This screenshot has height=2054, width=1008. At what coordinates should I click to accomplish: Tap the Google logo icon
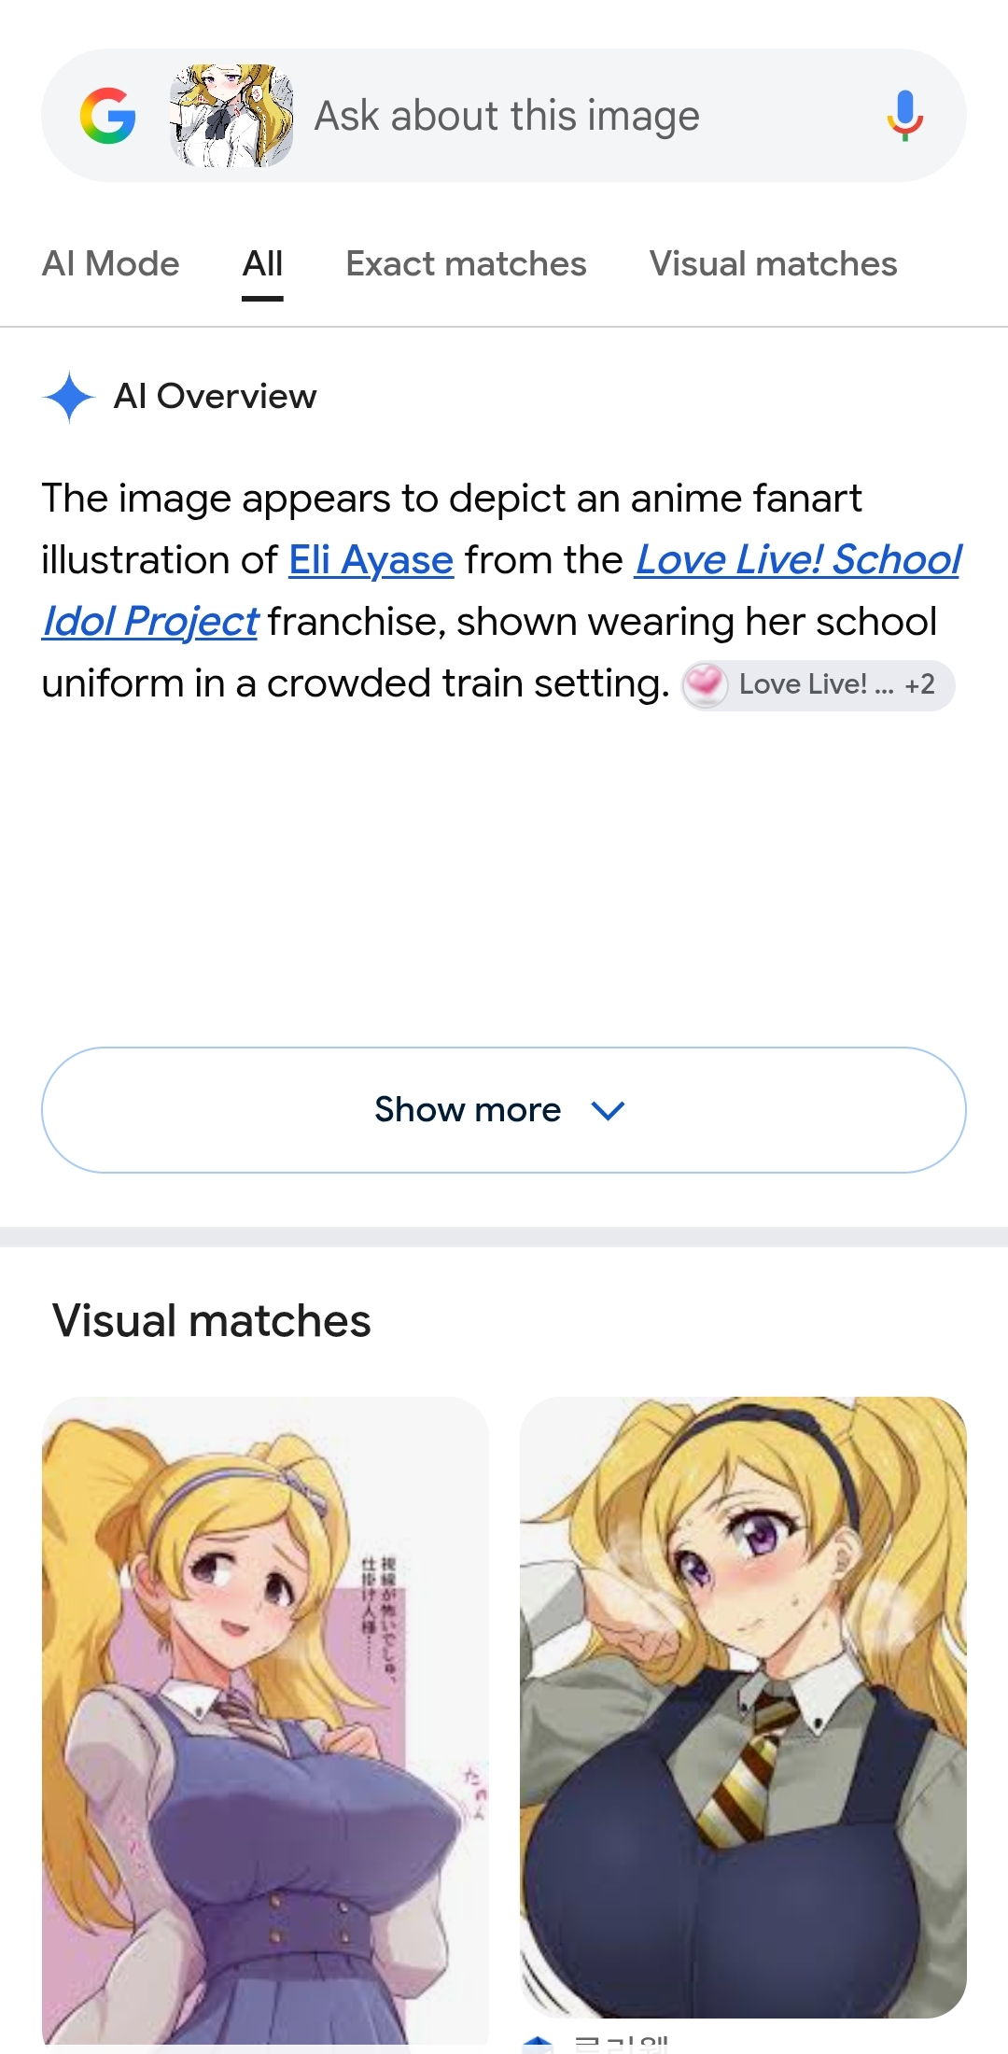108,116
